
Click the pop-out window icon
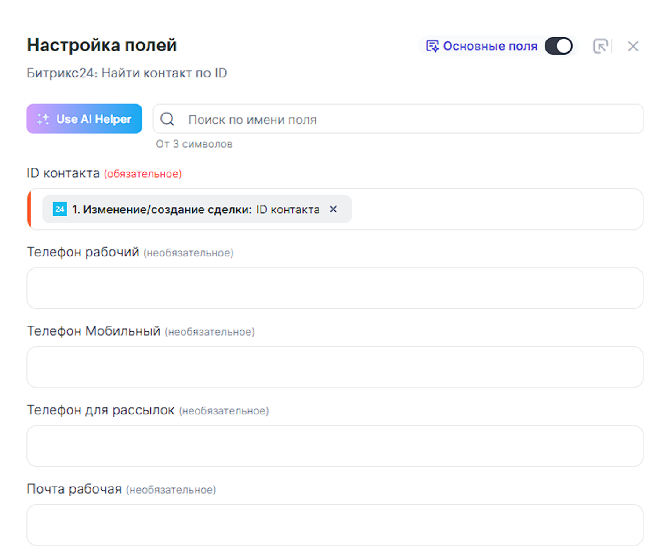pos(600,46)
